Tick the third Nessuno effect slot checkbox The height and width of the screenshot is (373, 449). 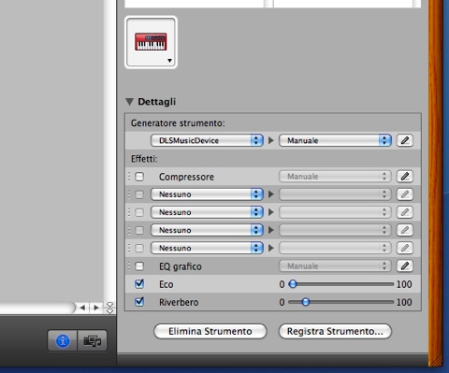pyautogui.click(x=139, y=230)
